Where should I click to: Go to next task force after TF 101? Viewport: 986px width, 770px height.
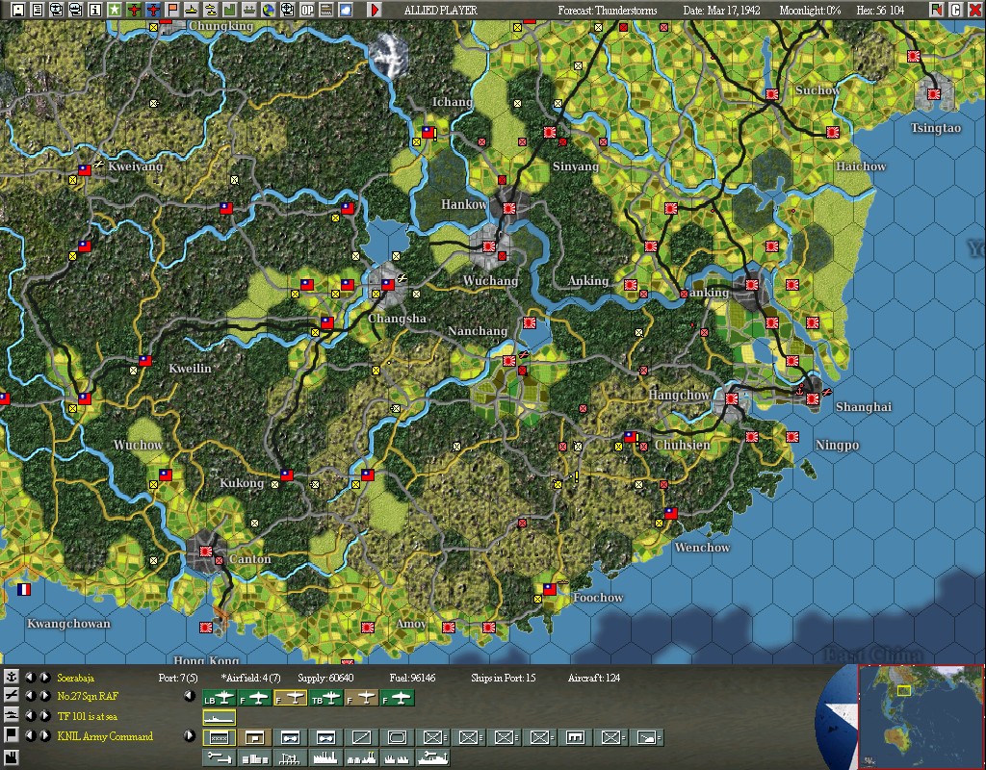coord(44,715)
